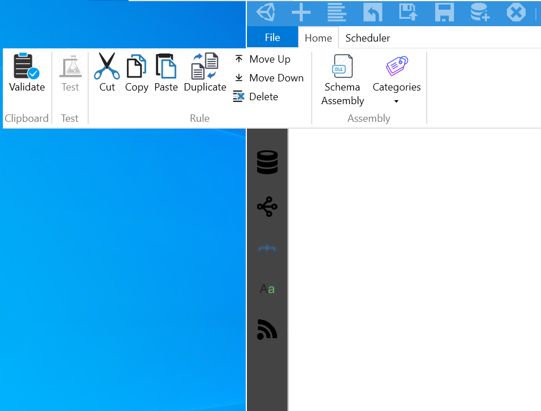Switch to the Scheduler tab
The image size is (541, 411).
click(x=367, y=38)
